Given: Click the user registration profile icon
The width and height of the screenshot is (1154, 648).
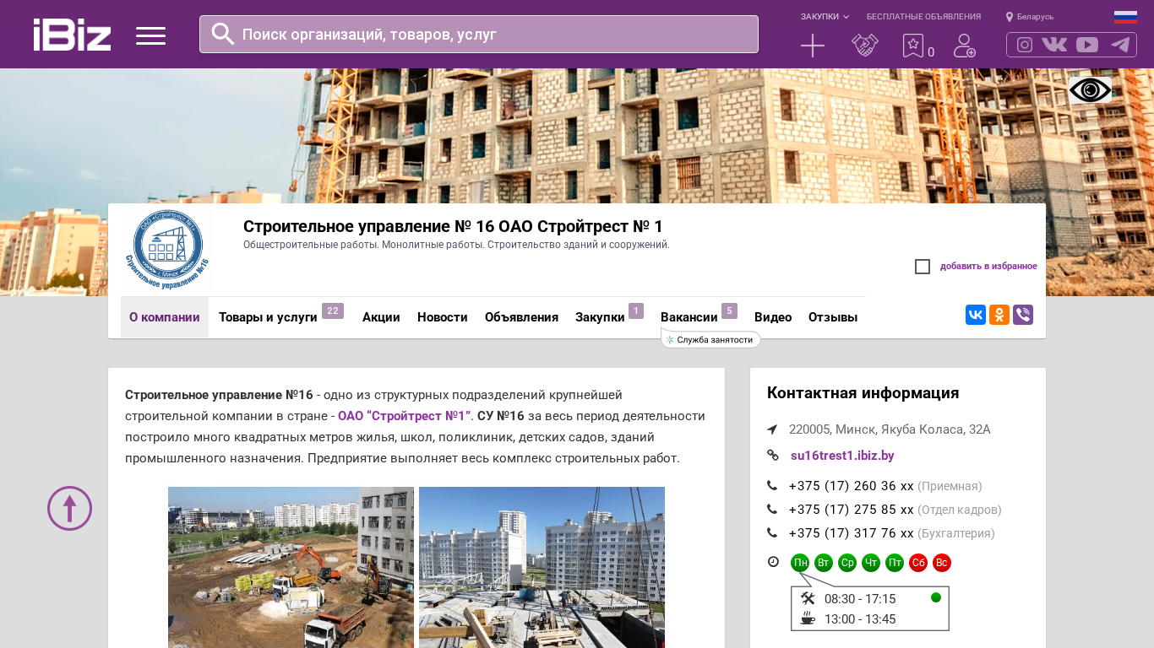Looking at the screenshot, I should pos(965,46).
